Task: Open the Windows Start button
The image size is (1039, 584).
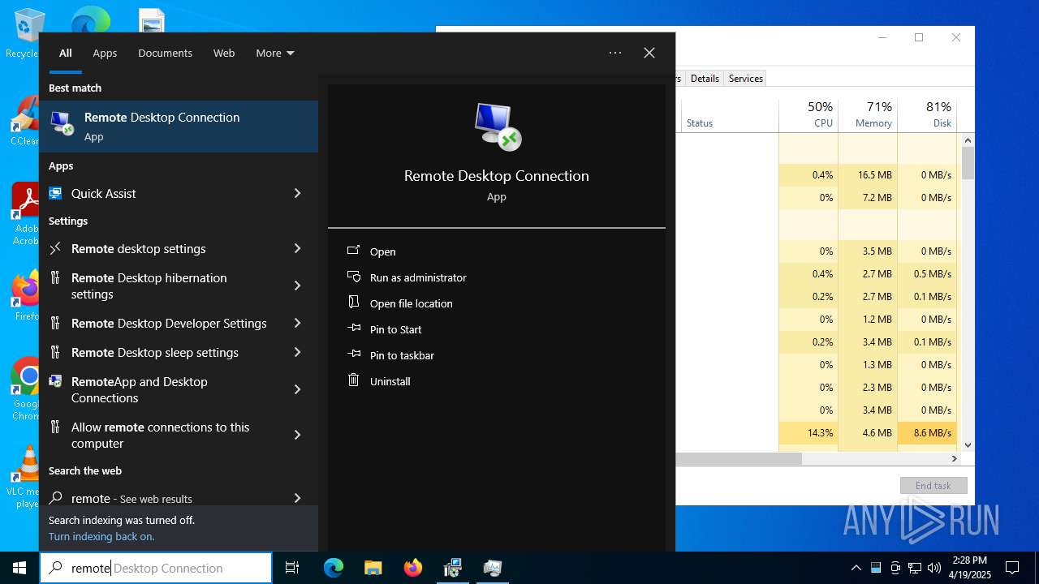Action: [x=19, y=568]
